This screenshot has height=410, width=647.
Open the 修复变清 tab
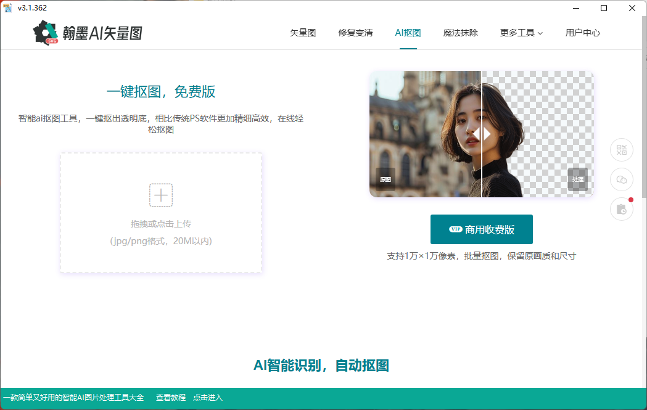click(x=355, y=33)
